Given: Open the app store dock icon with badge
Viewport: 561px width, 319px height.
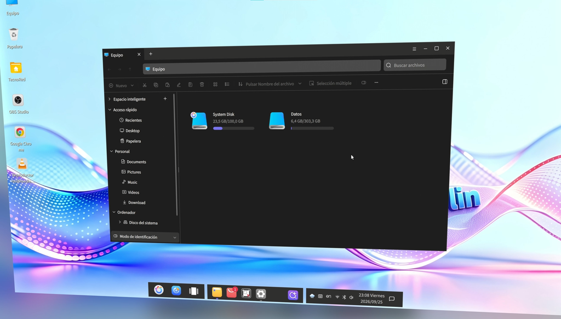Looking at the screenshot, I should tap(232, 293).
